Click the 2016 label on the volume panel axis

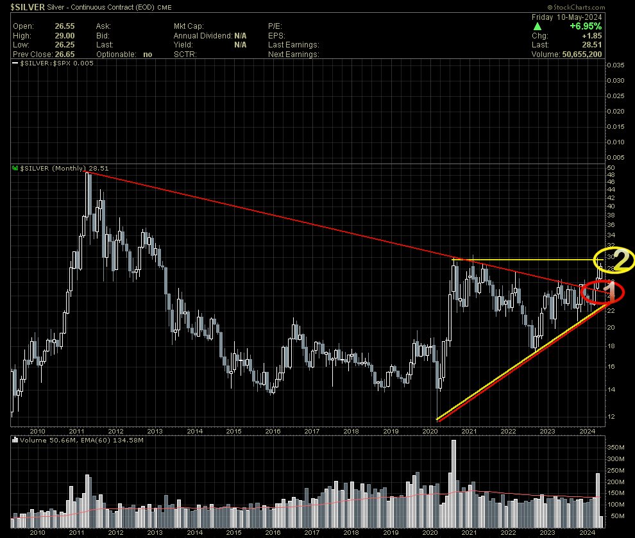pos(273,532)
